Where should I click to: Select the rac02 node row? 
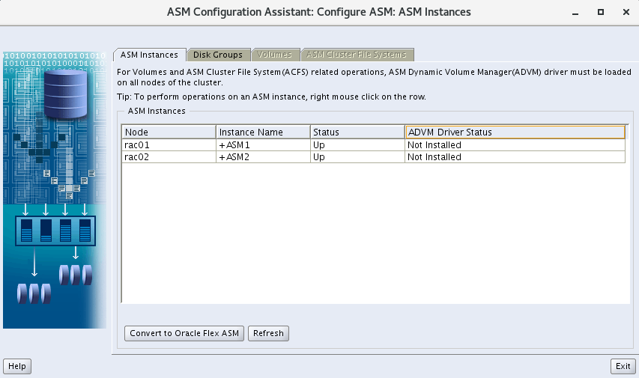[169, 157]
